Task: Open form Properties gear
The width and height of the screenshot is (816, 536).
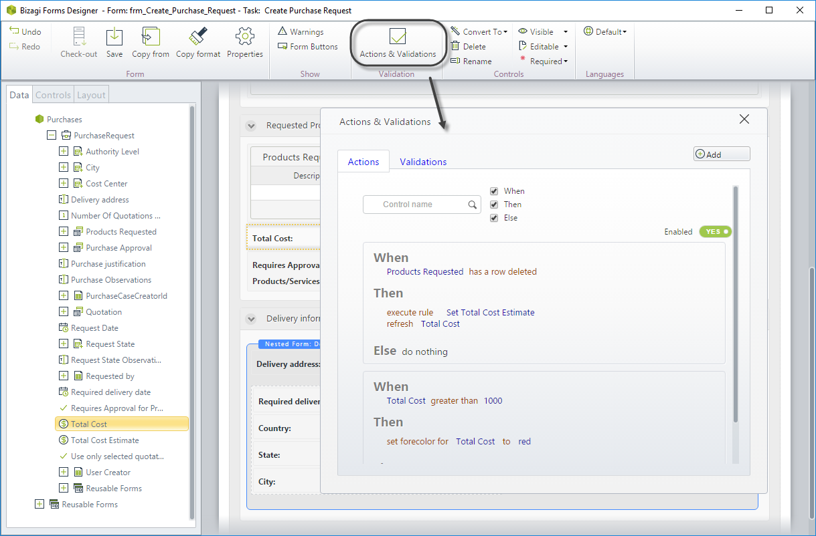Action: 245,43
